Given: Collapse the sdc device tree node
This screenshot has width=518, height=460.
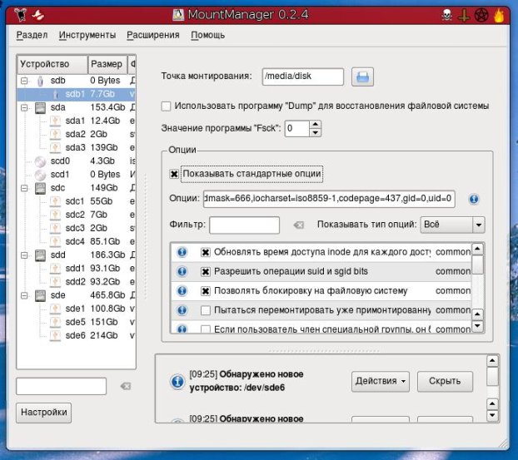Looking at the screenshot, I should (x=24, y=188).
